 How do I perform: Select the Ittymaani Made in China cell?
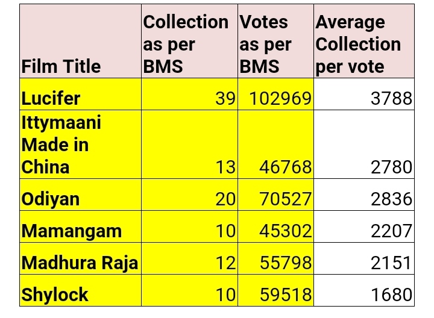tap(81, 145)
